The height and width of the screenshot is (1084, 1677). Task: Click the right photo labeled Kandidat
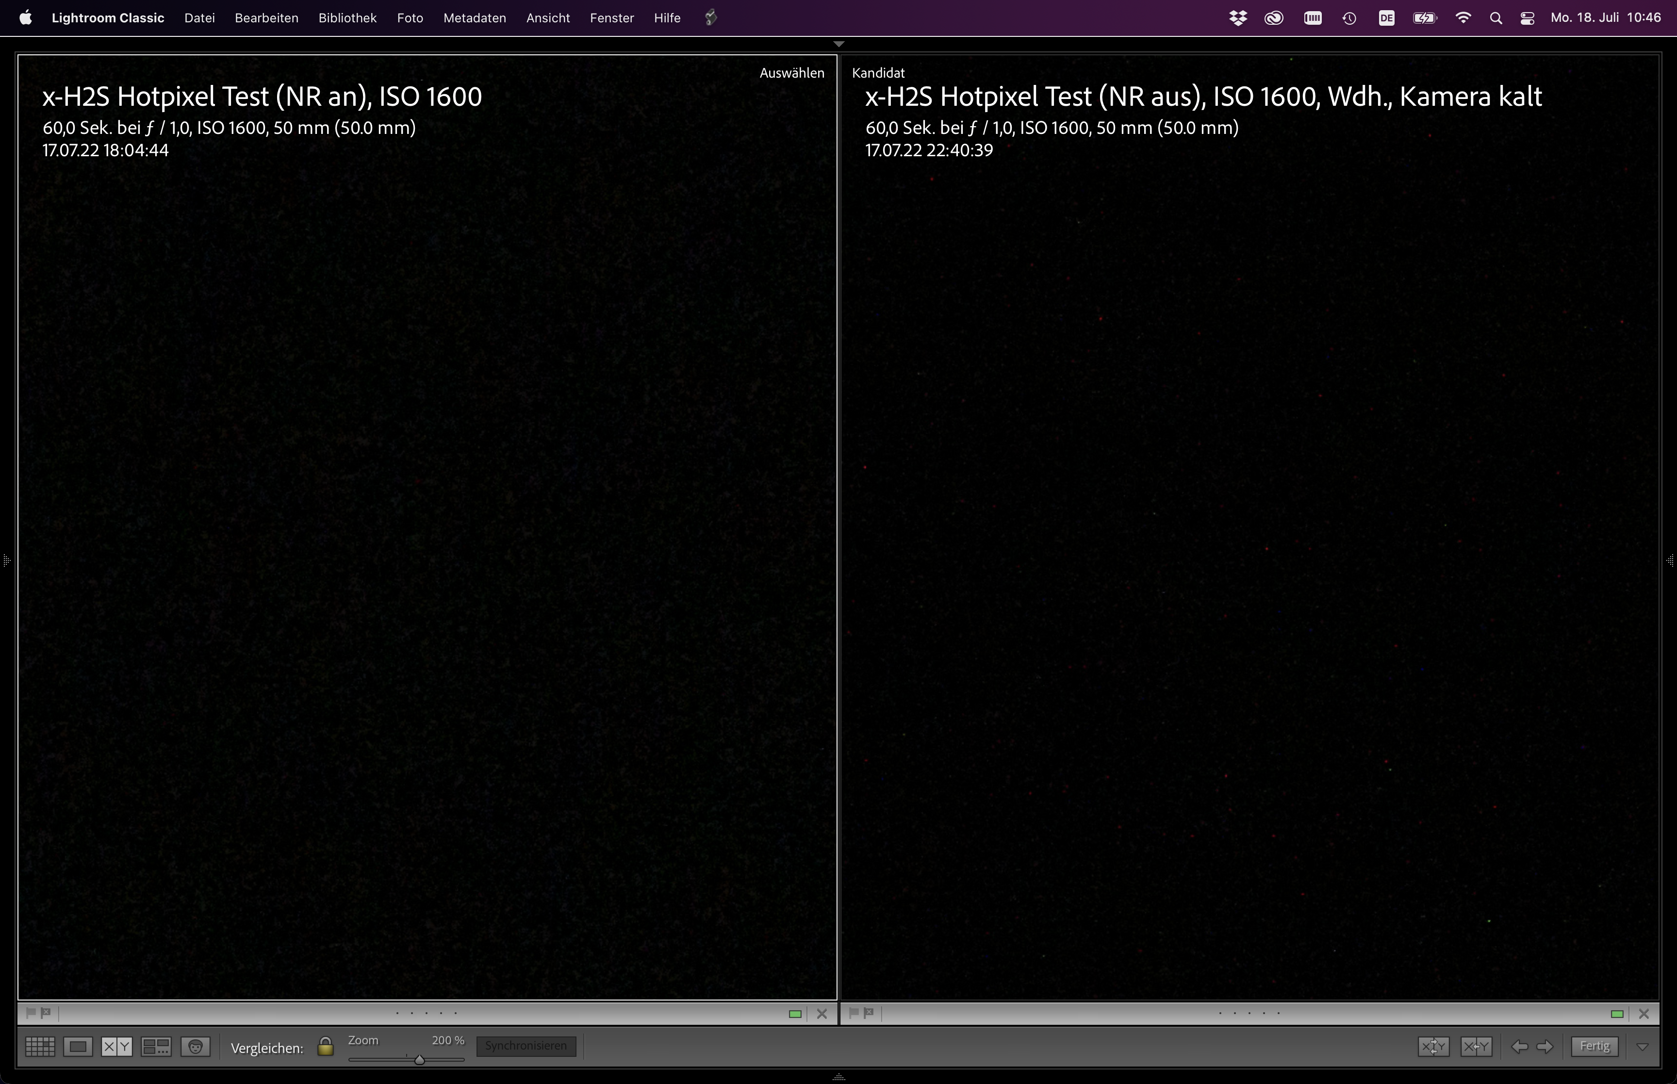pyautogui.click(x=1250, y=526)
